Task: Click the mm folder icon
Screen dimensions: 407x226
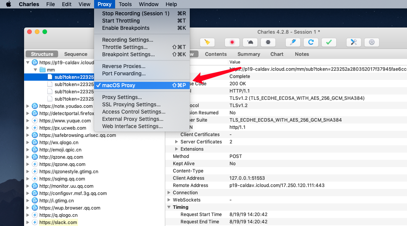Action: [42, 70]
